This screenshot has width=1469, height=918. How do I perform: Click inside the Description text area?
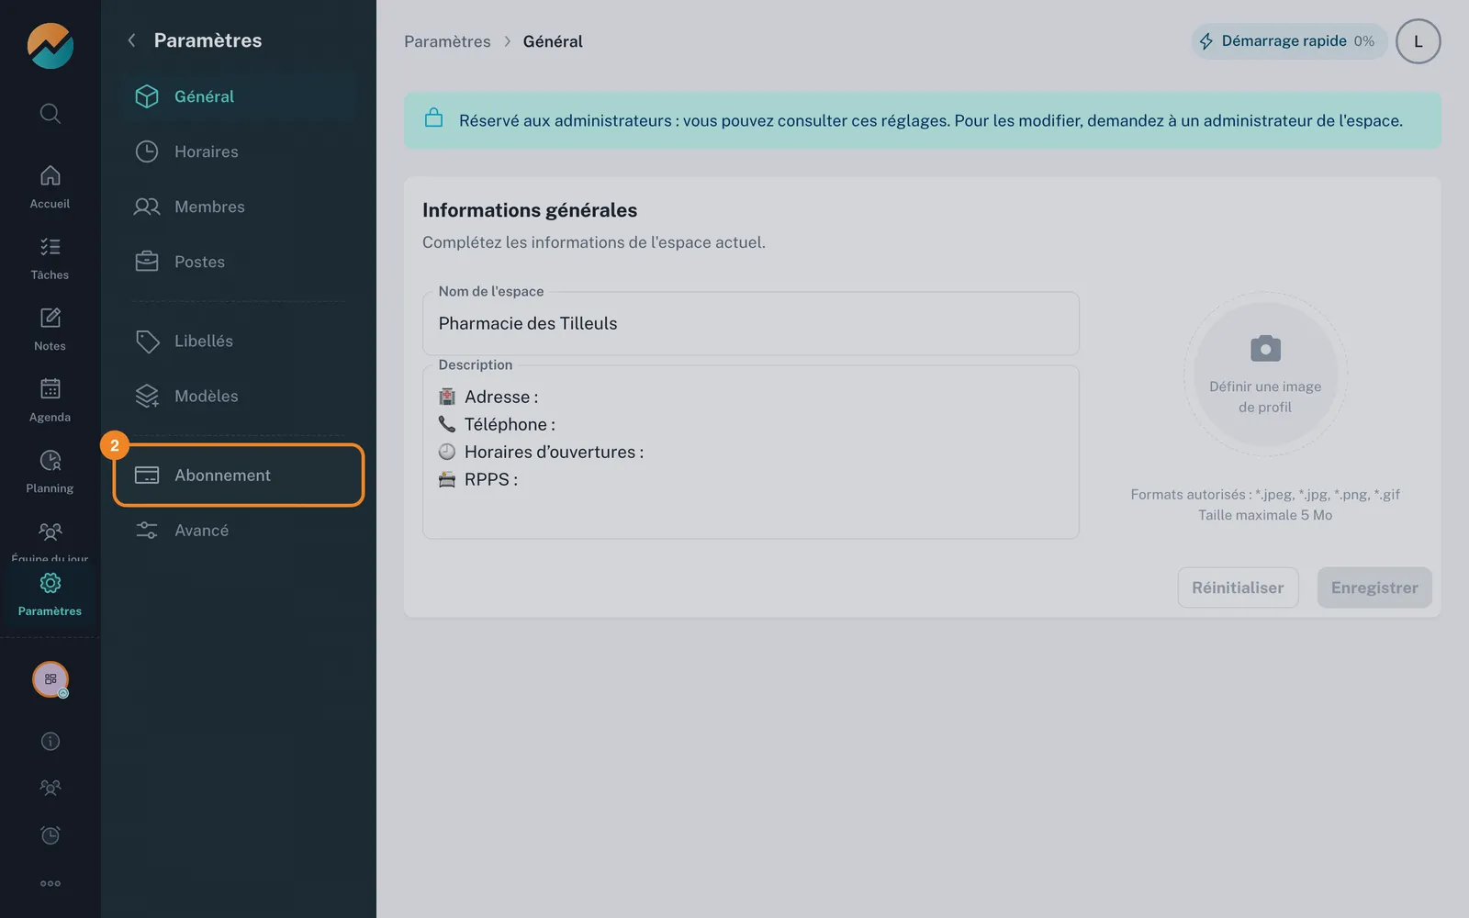coord(750,452)
